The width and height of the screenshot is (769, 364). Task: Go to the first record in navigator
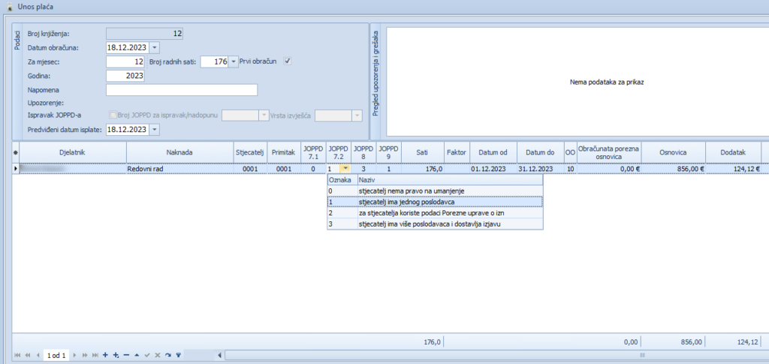pos(18,354)
